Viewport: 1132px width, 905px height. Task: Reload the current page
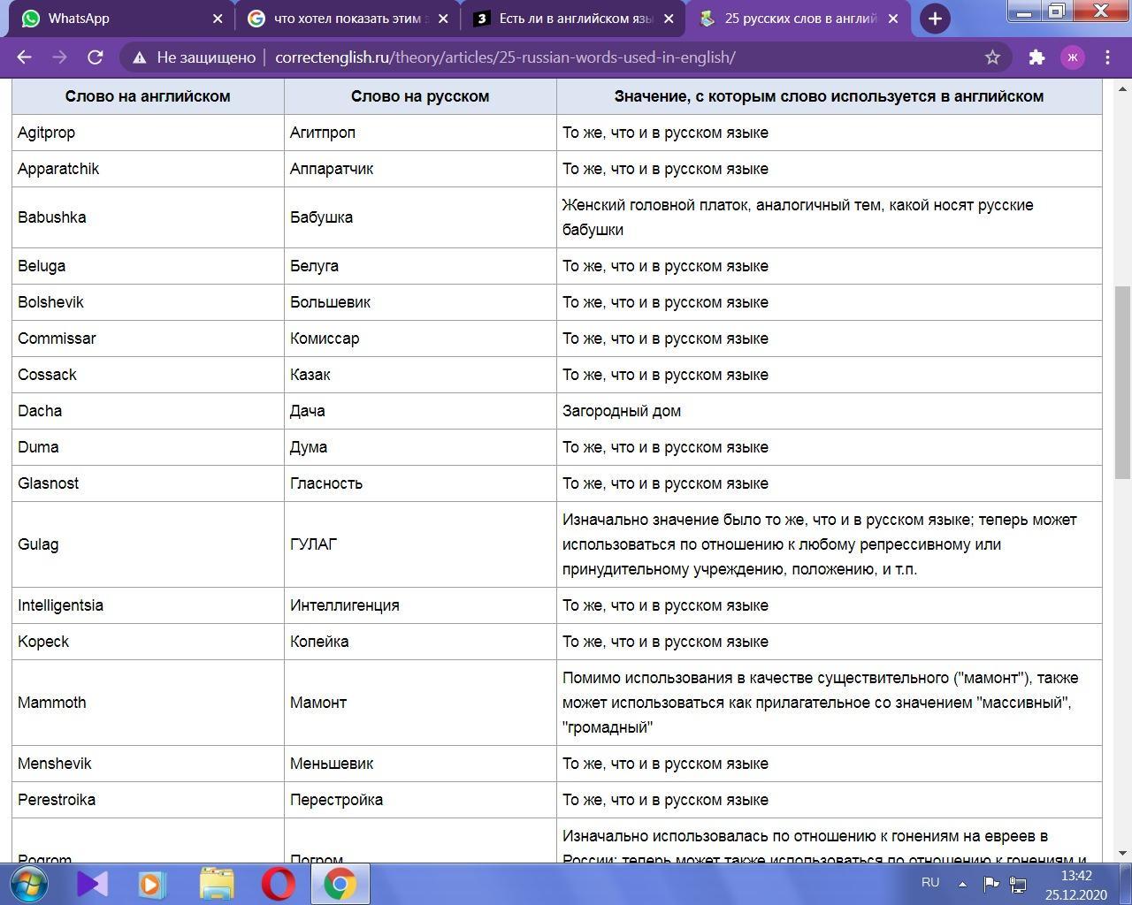point(96,57)
